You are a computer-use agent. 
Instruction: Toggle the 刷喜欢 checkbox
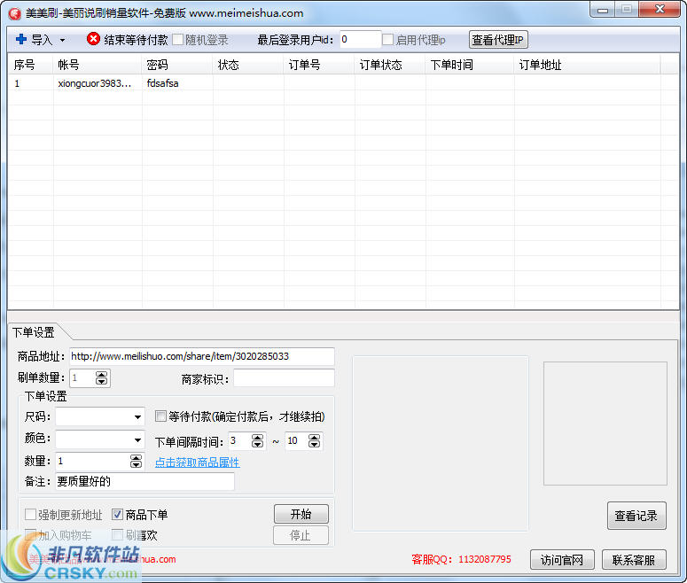point(117,535)
